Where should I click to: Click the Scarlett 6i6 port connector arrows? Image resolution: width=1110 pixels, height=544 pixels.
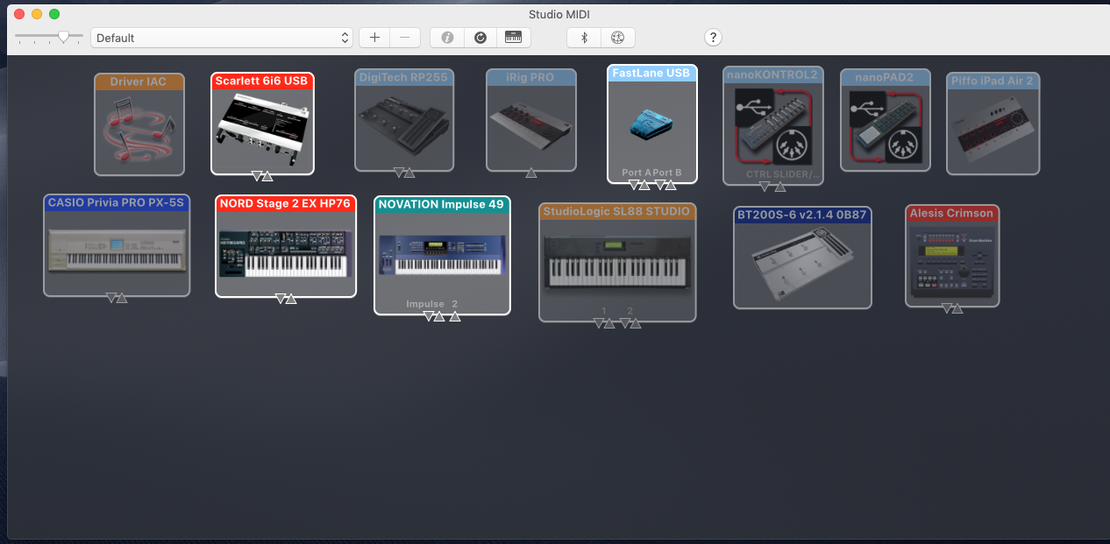(x=262, y=176)
